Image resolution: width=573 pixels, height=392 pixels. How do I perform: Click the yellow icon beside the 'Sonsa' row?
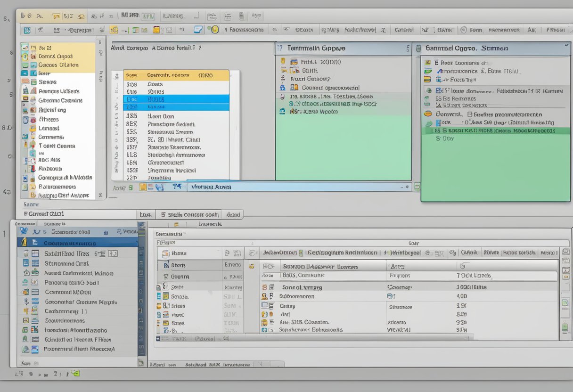point(165,296)
